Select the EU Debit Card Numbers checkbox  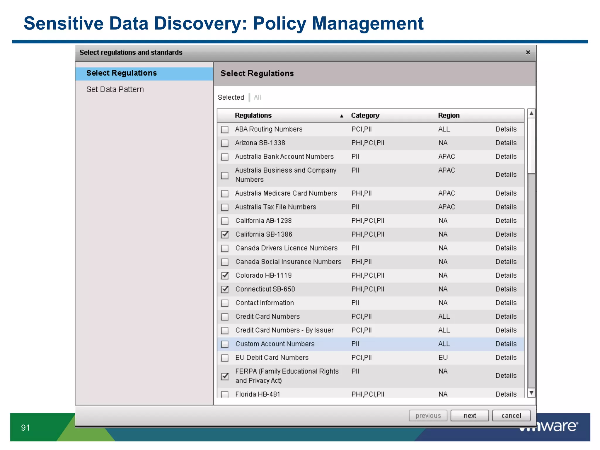pos(225,358)
